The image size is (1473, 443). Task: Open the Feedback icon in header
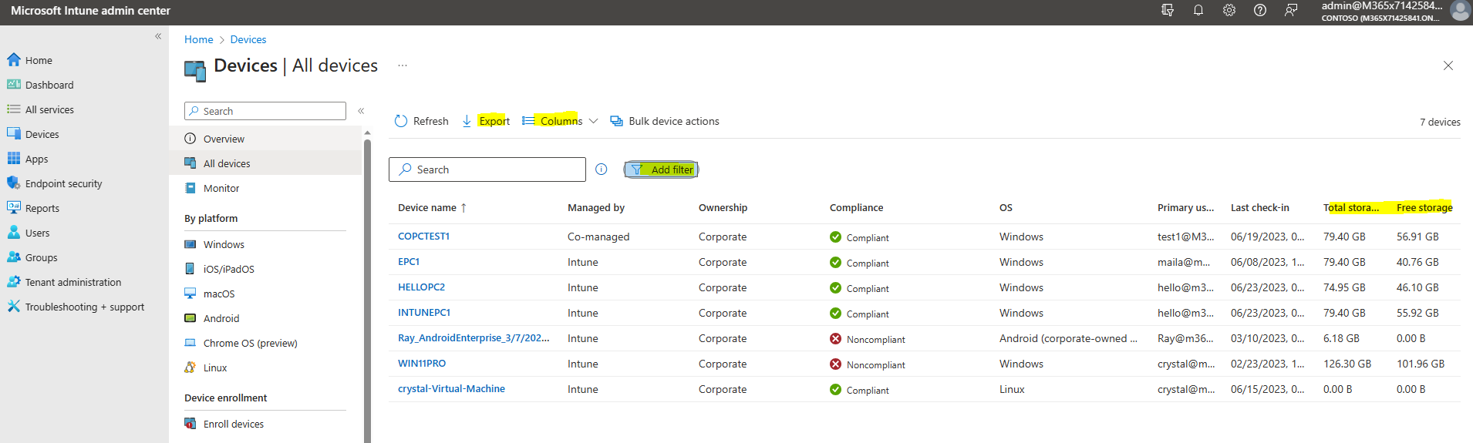1291,11
